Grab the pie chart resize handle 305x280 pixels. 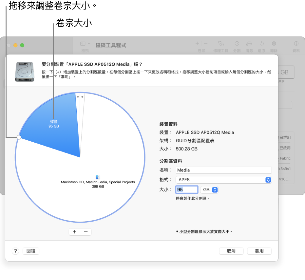click(x=19, y=137)
